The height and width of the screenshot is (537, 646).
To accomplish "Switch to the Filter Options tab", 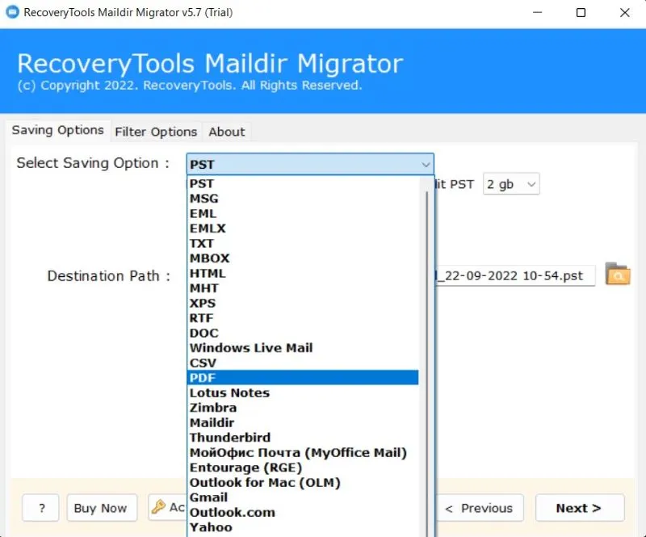I will pos(156,132).
